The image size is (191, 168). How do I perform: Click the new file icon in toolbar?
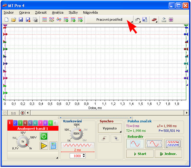[7, 20]
